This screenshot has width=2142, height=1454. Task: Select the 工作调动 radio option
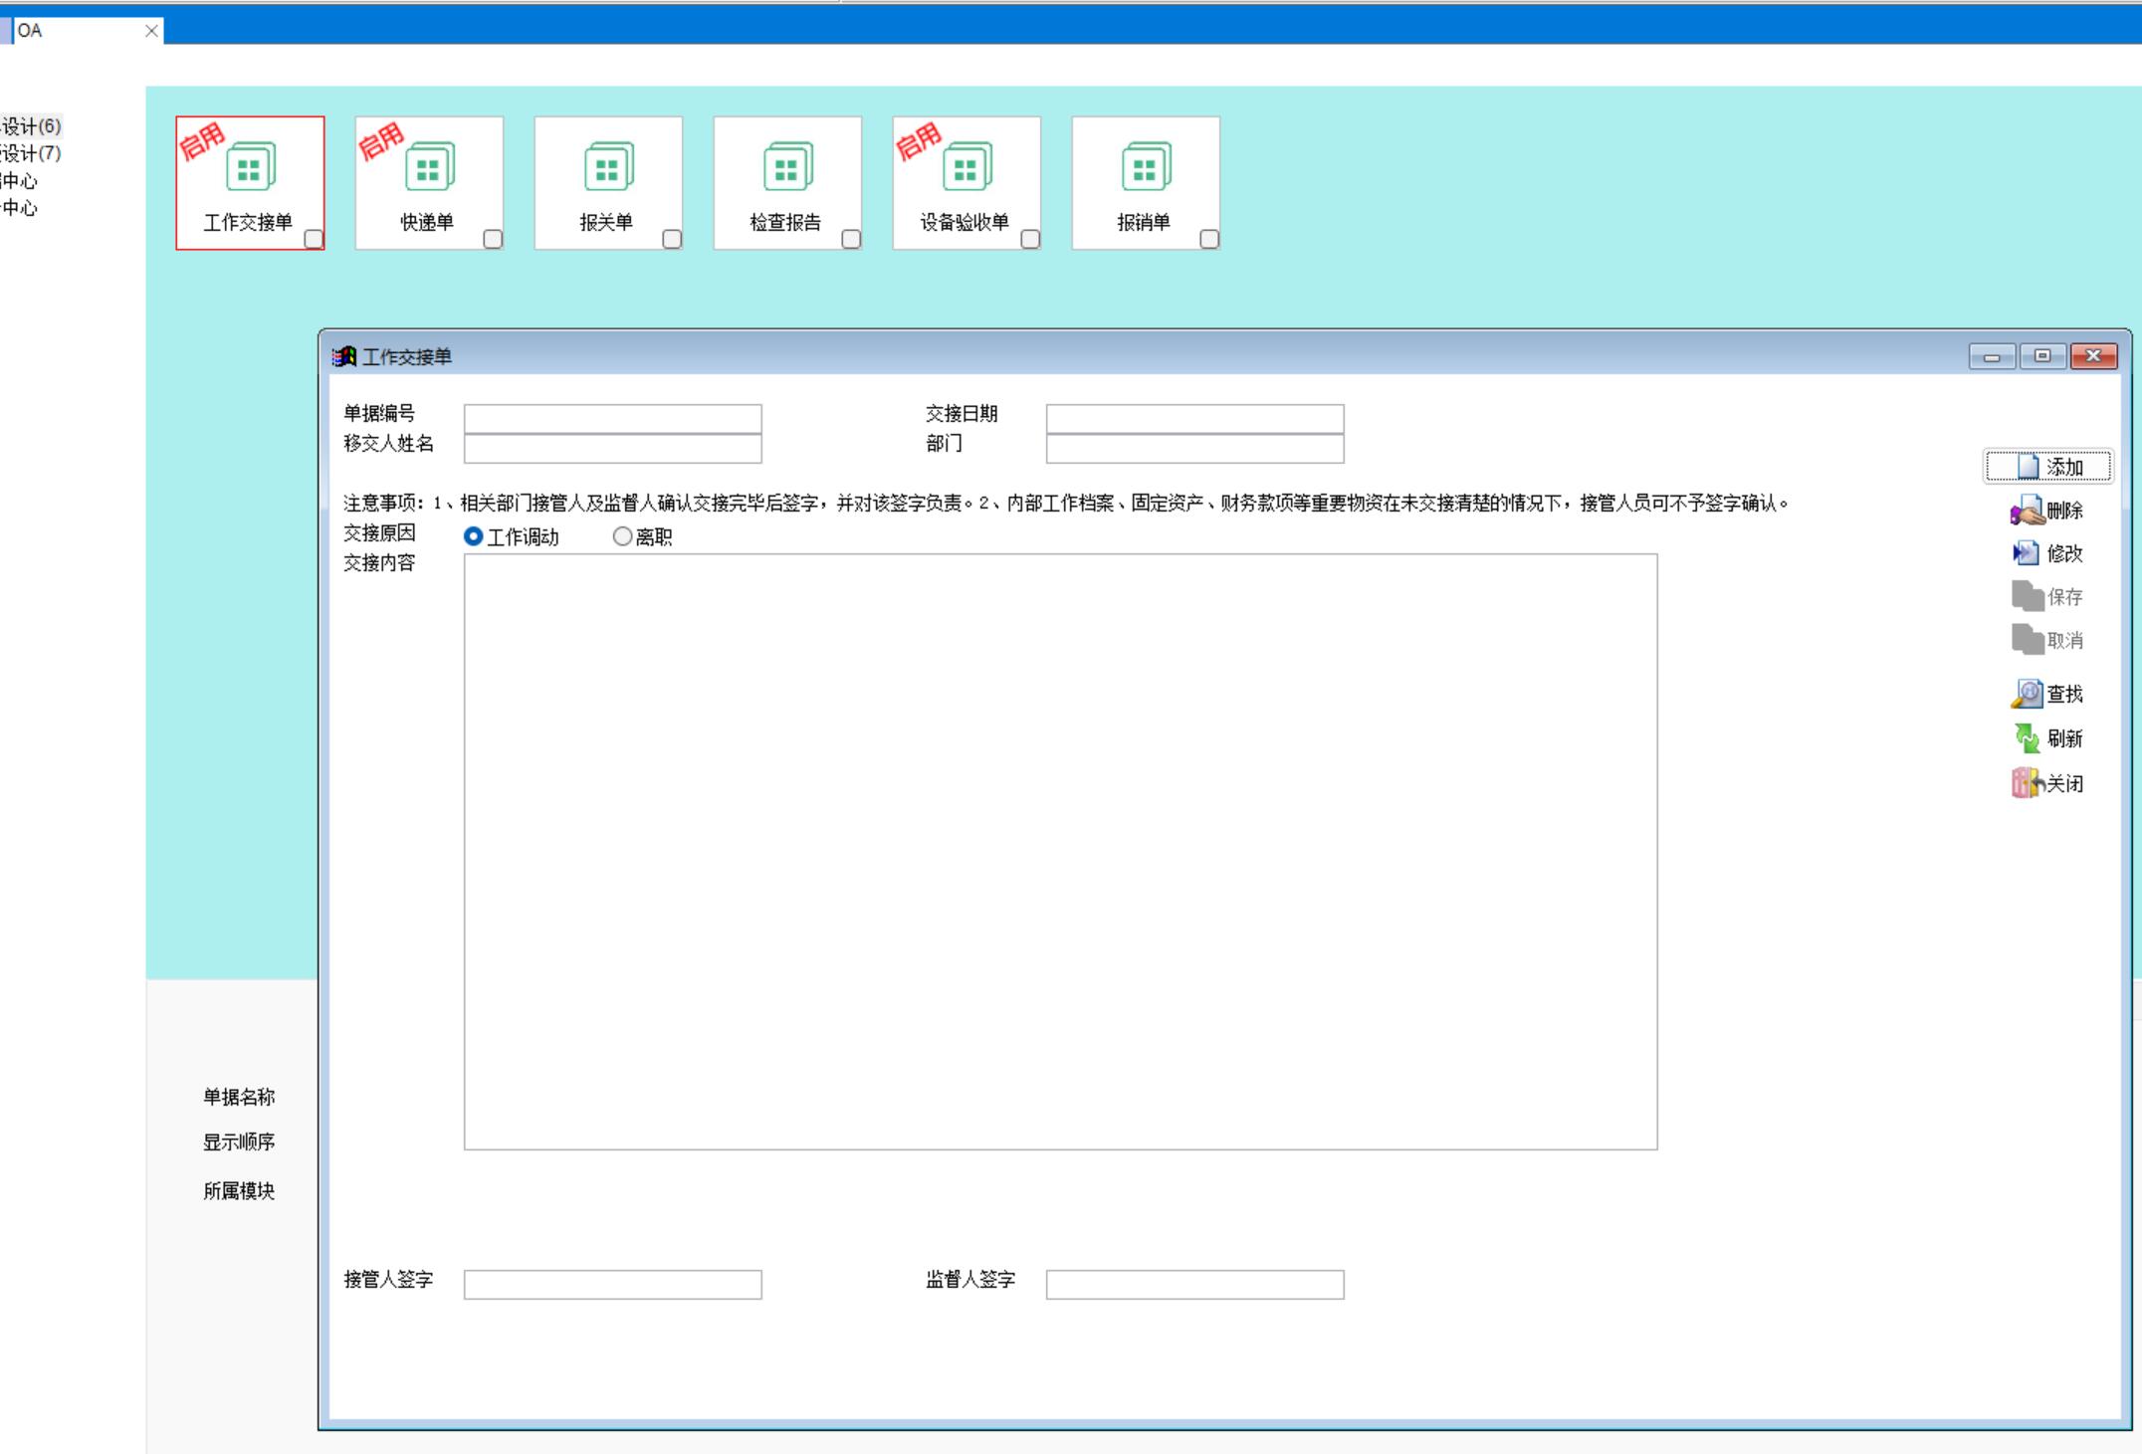474,536
